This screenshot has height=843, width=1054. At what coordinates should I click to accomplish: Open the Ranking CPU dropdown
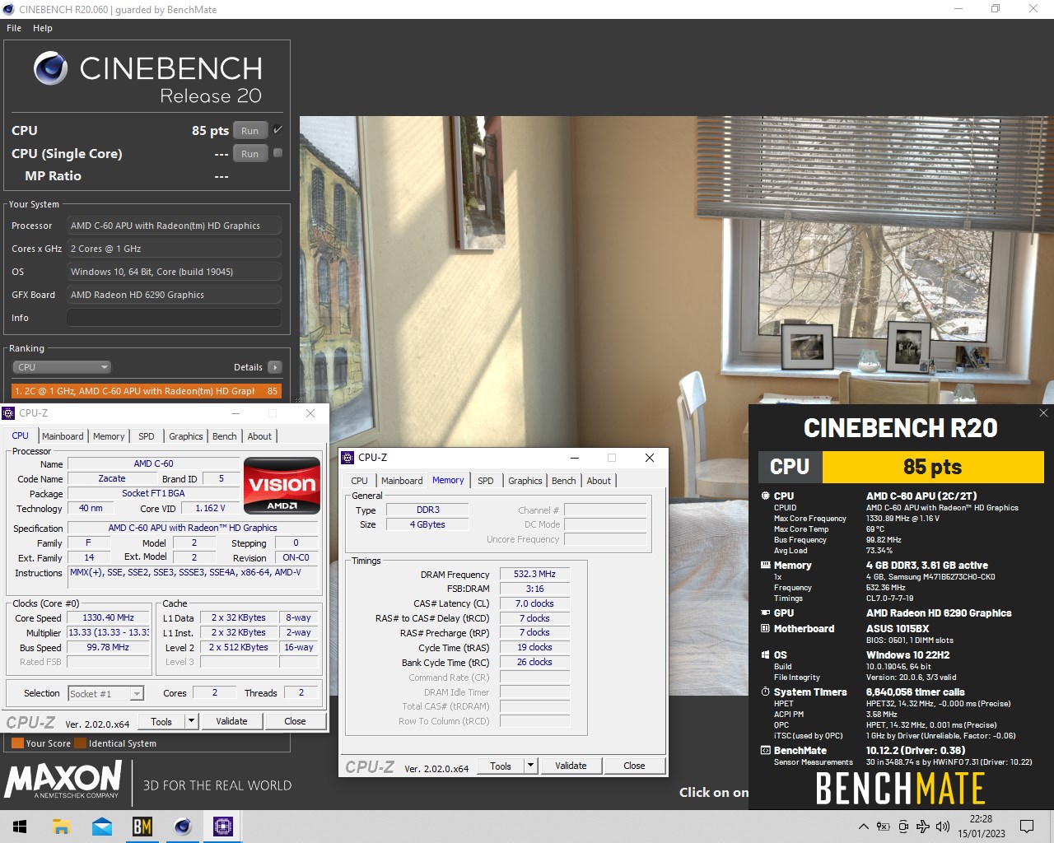pos(62,367)
